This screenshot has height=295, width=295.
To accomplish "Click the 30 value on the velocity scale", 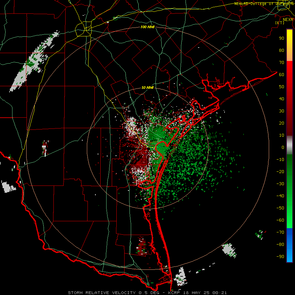I will tap(282, 111).
